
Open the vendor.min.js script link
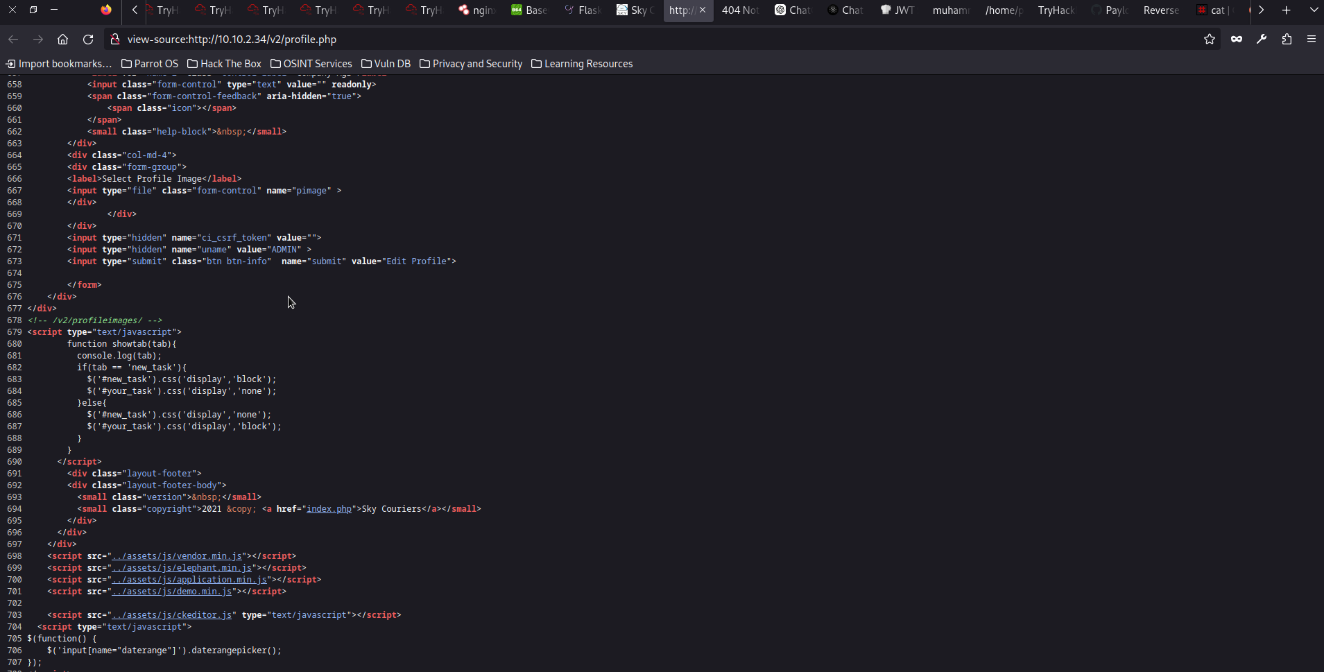(177, 556)
